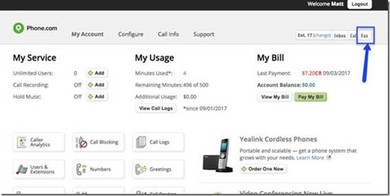
Task: Click the Yealink cordless phone image
Action: (218, 156)
